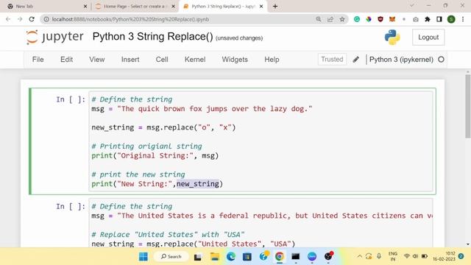Click the green Grammarly extension icon
Image resolution: width=471 pixels, height=265 pixels.
357,19
